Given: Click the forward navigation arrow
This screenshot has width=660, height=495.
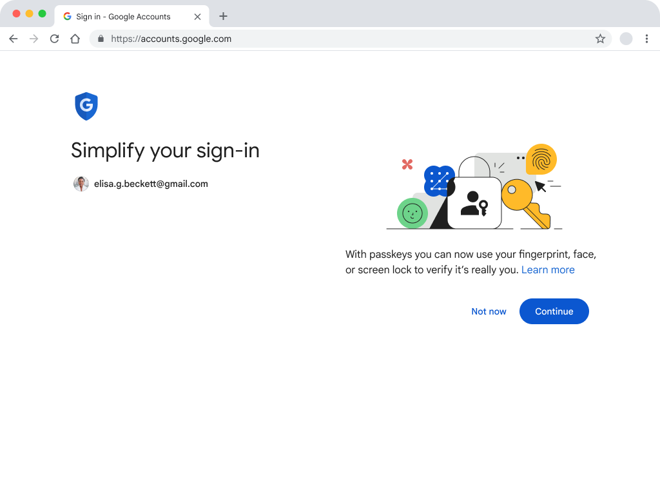Looking at the screenshot, I should pyautogui.click(x=34, y=39).
